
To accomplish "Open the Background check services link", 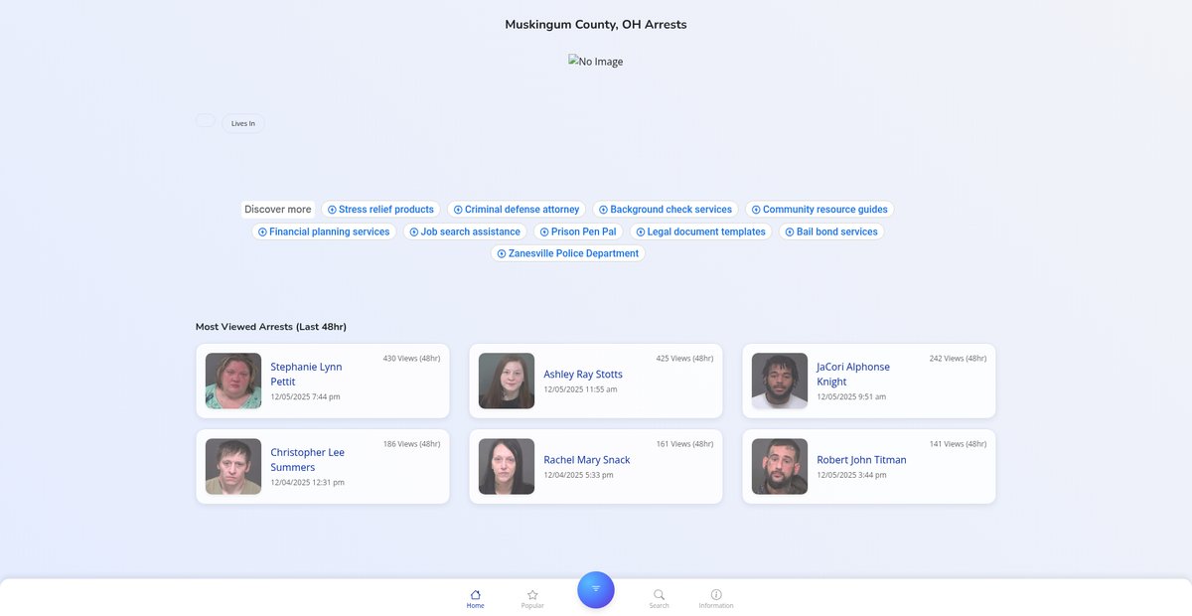I will click(x=666, y=210).
